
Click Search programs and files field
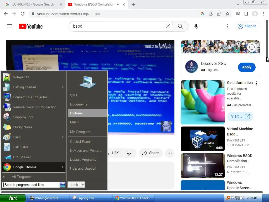pos(32,185)
